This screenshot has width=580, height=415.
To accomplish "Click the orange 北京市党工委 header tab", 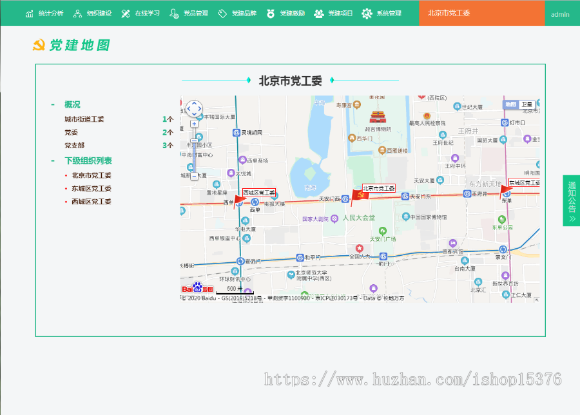I will click(x=481, y=13).
